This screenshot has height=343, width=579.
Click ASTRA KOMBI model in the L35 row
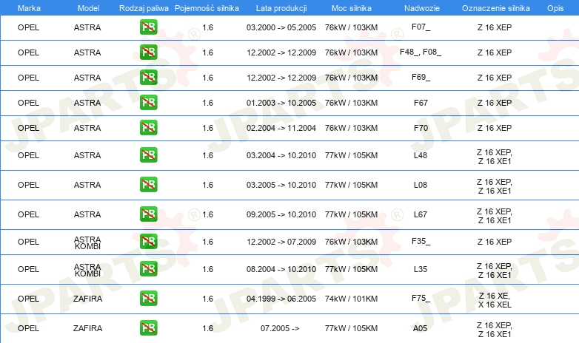point(87,270)
